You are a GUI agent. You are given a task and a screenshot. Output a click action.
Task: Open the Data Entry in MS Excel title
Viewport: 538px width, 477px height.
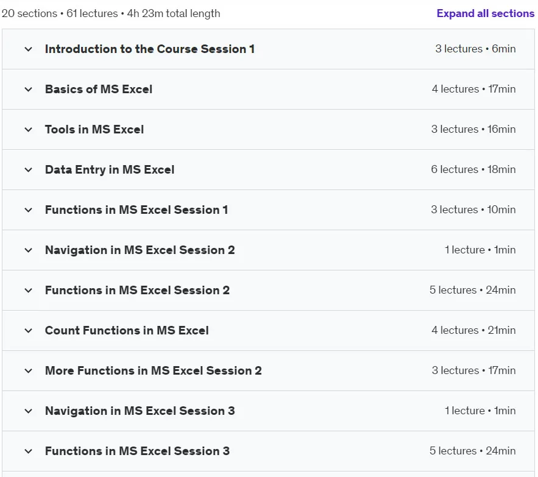110,169
